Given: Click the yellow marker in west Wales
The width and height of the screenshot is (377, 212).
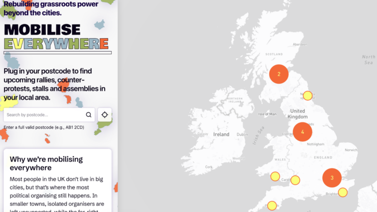Looking at the screenshot, I should (x=275, y=177).
